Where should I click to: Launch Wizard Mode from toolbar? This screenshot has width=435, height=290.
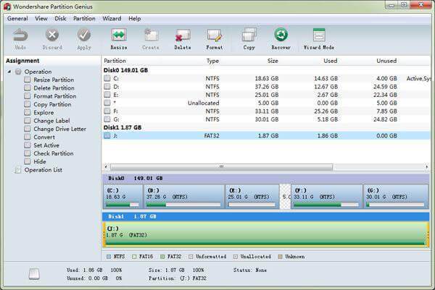point(318,36)
